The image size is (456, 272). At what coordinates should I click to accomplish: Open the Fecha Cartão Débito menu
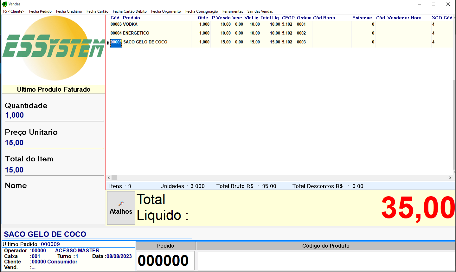click(130, 11)
